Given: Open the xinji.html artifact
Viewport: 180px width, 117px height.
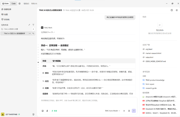Looking at the screenshot, I should click(149, 49).
